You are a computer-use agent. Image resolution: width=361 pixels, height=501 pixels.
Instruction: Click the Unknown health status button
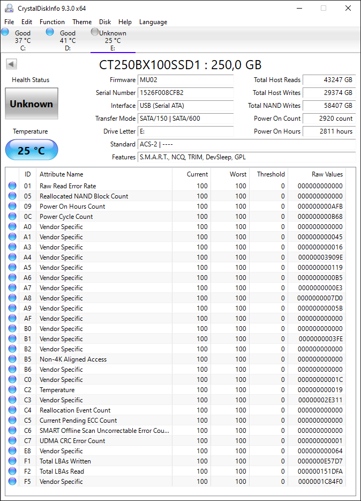click(x=32, y=104)
